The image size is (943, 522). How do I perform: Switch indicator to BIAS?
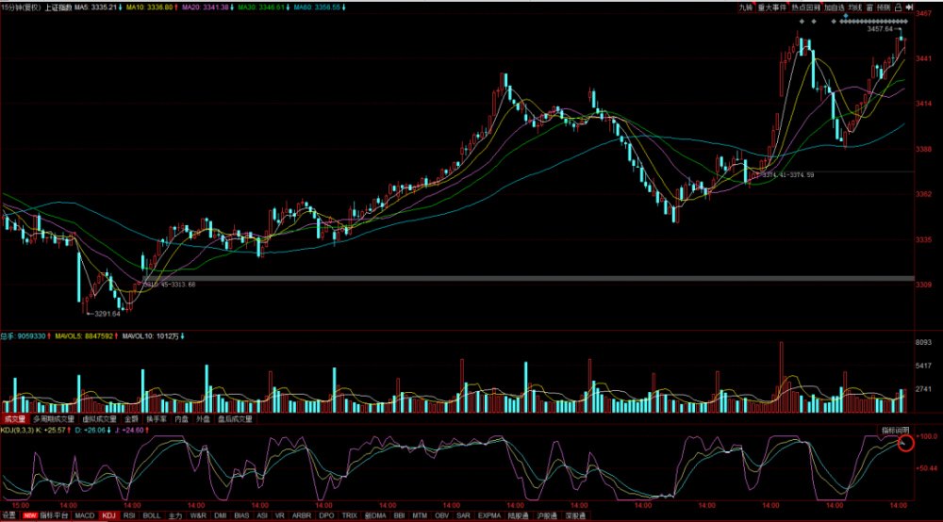pos(241,515)
